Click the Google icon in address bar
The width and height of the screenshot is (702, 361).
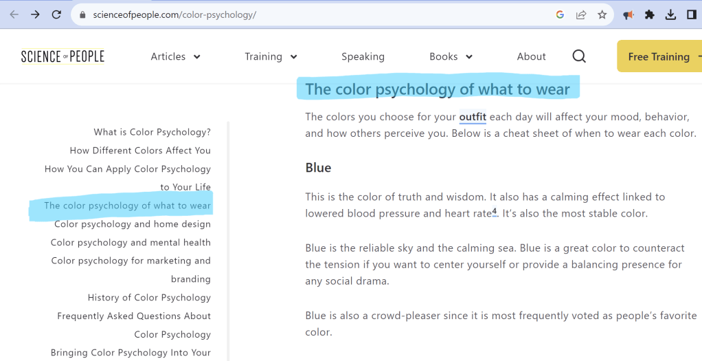coord(560,14)
